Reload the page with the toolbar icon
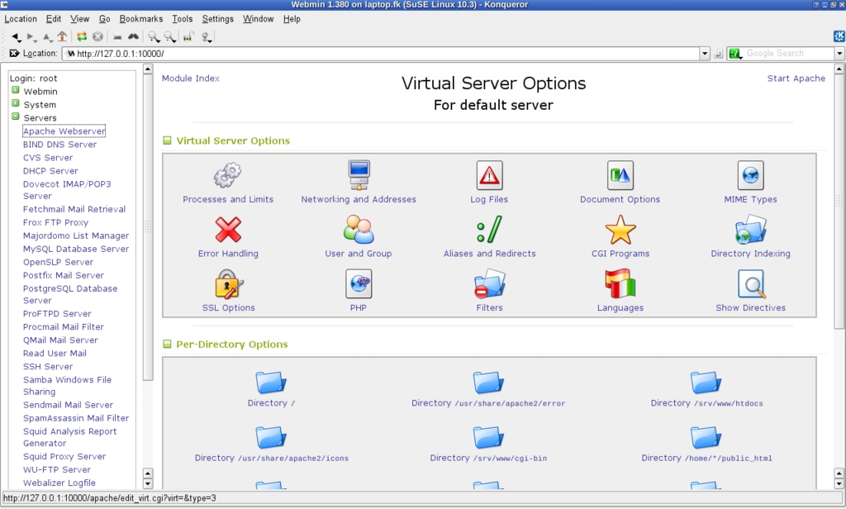The width and height of the screenshot is (846, 509). [x=82, y=36]
